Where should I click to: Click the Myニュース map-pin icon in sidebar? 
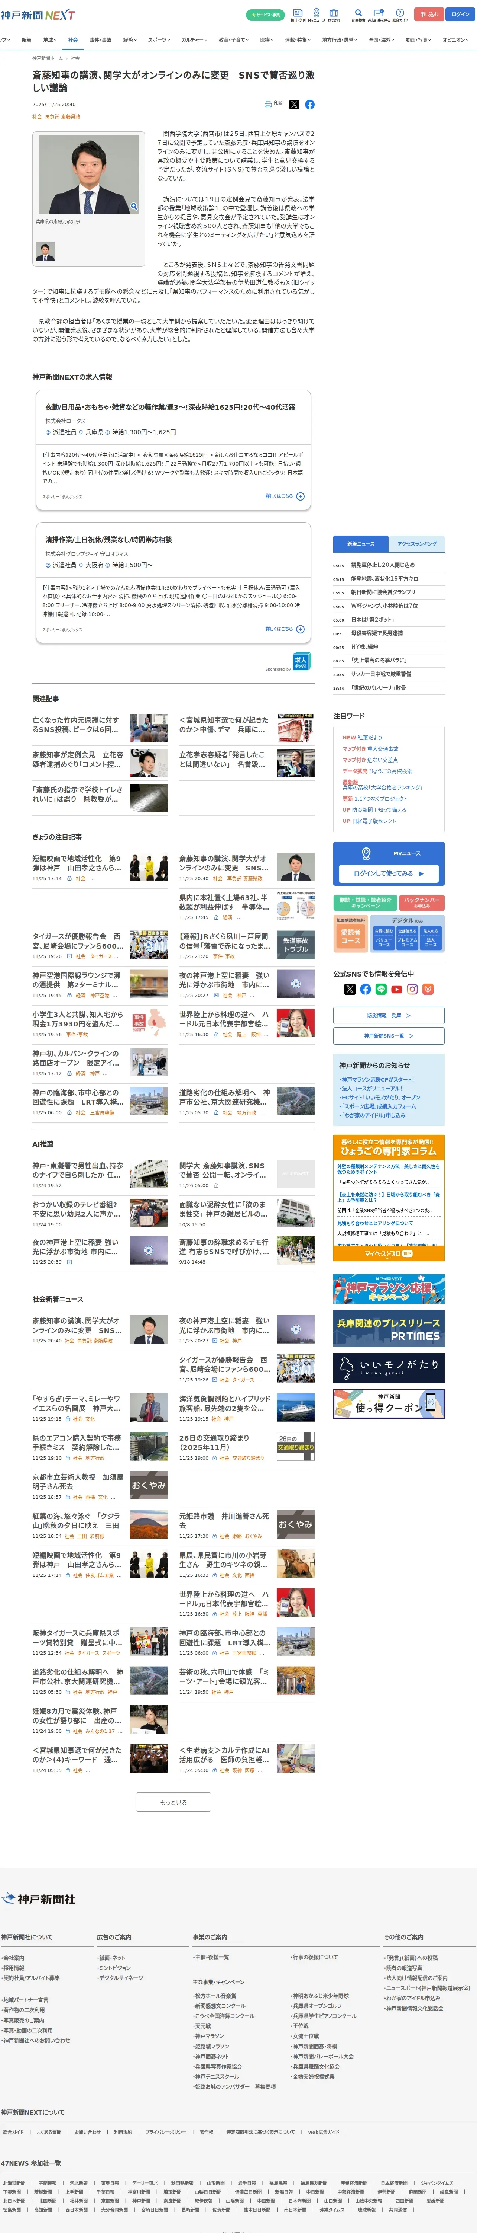point(366,853)
